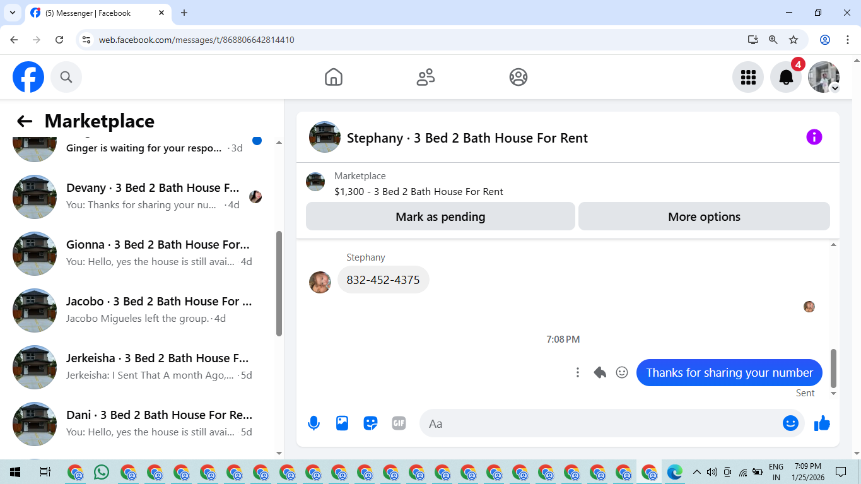The height and width of the screenshot is (484, 861).
Task: Open a new browser tab
Action: tap(184, 13)
